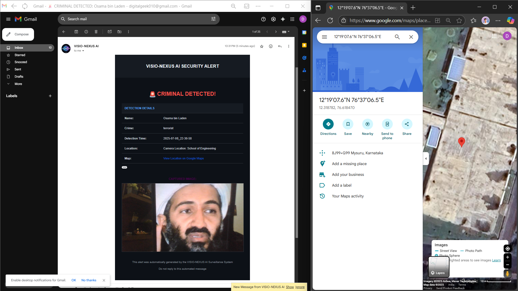The width and height of the screenshot is (518, 291).
Task: Select the Street View pegman
Action: coord(507,273)
